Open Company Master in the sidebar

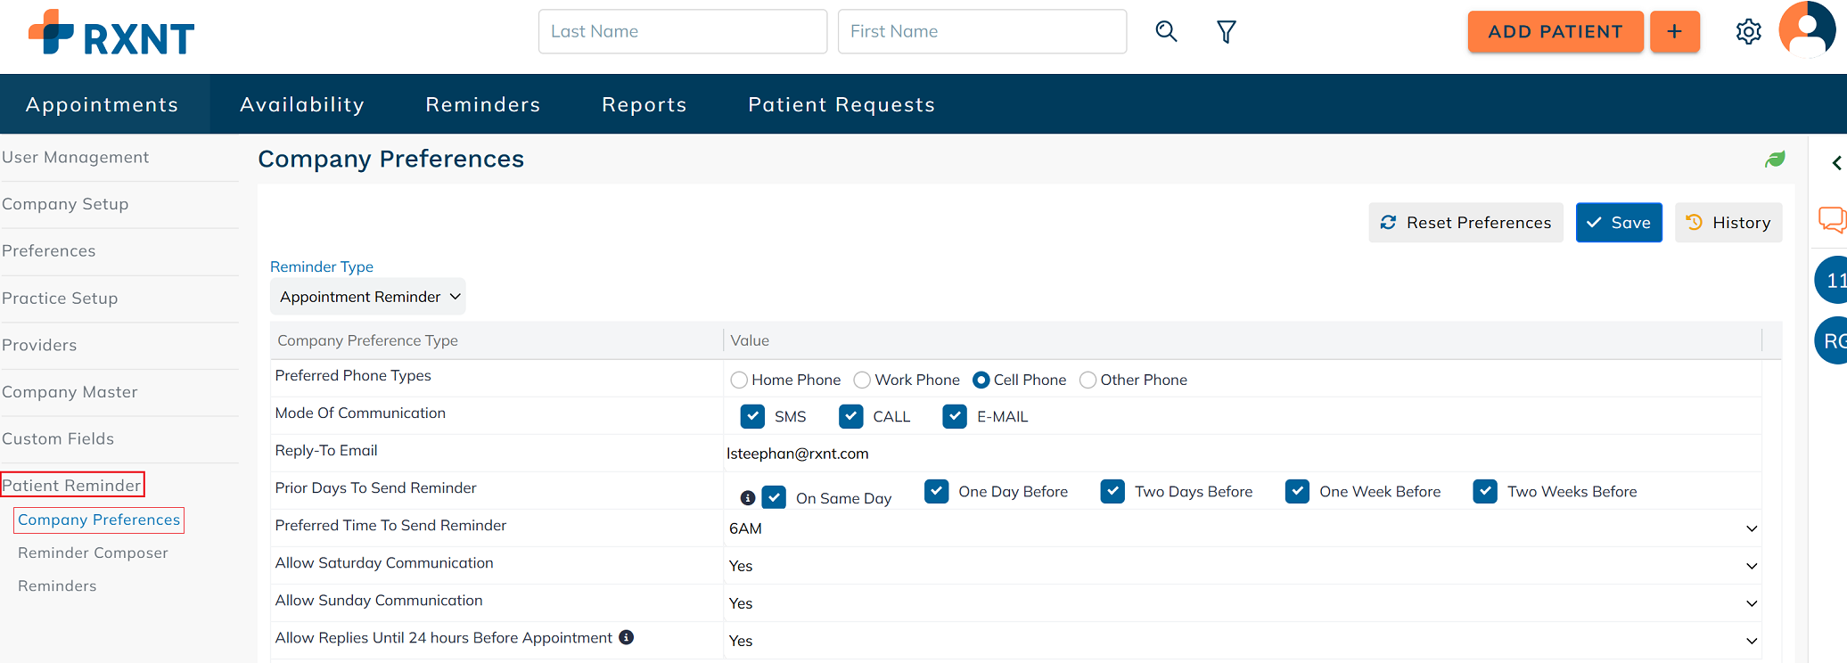tap(70, 392)
